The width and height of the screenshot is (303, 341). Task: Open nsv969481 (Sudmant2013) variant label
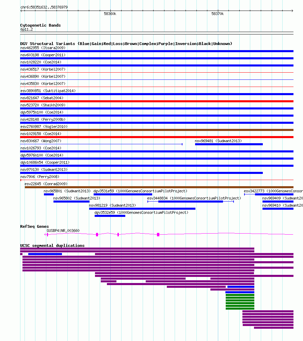pyautogui.click(x=218, y=141)
